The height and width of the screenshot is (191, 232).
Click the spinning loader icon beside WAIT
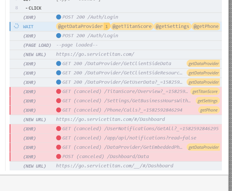point(16,26)
